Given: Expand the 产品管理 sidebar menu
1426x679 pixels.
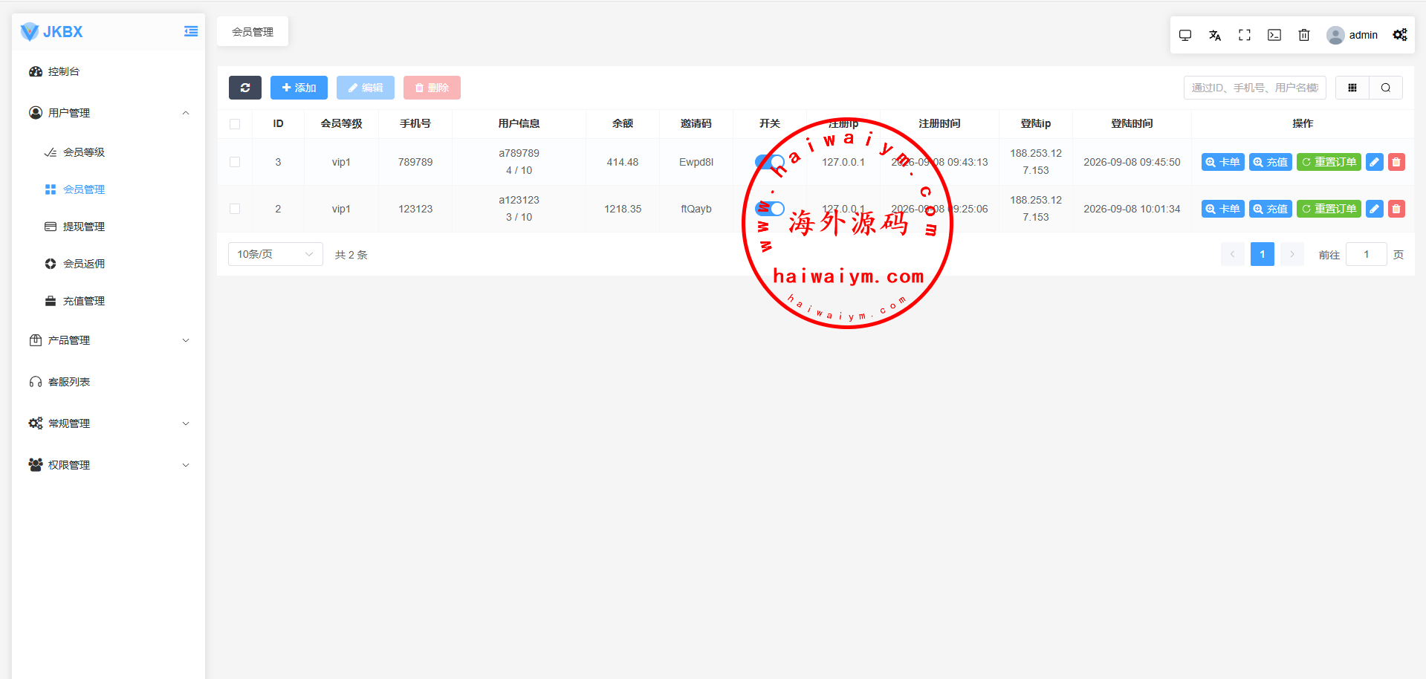Looking at the screenshot, I should coord(108,340).
